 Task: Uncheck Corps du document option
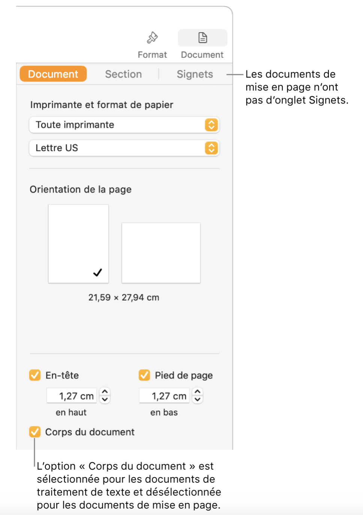35,432
